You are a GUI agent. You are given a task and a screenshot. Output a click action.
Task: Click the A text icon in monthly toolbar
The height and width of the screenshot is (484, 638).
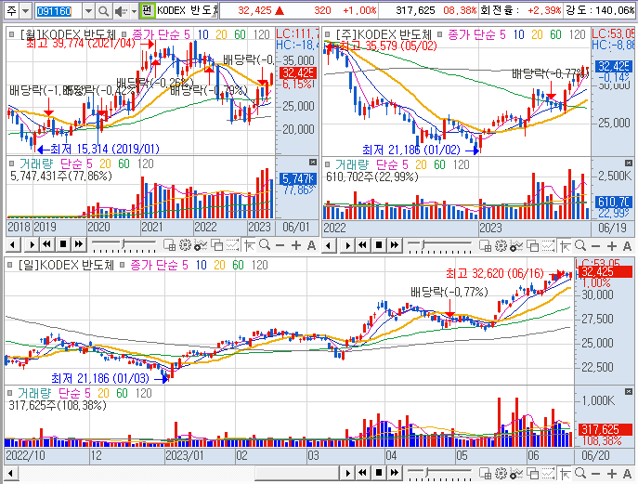(x=311, y=245)
